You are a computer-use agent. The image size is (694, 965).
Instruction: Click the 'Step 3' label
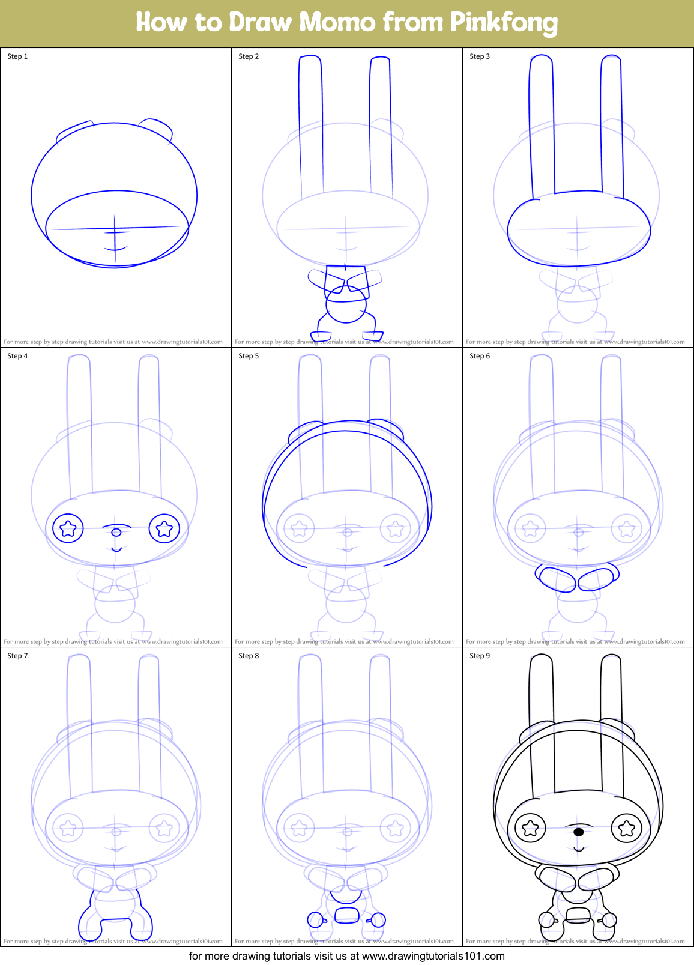coord(480,56)
